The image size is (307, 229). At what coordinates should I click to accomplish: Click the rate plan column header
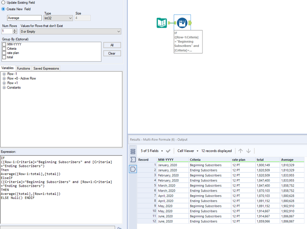(243, 160)
